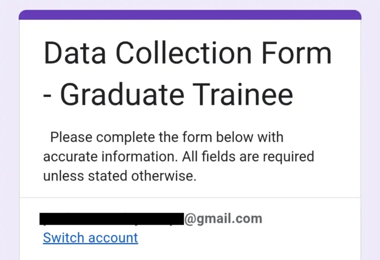Select the Switch account option for the form
This screenshot has height=260, width=380.
[90, 238]
